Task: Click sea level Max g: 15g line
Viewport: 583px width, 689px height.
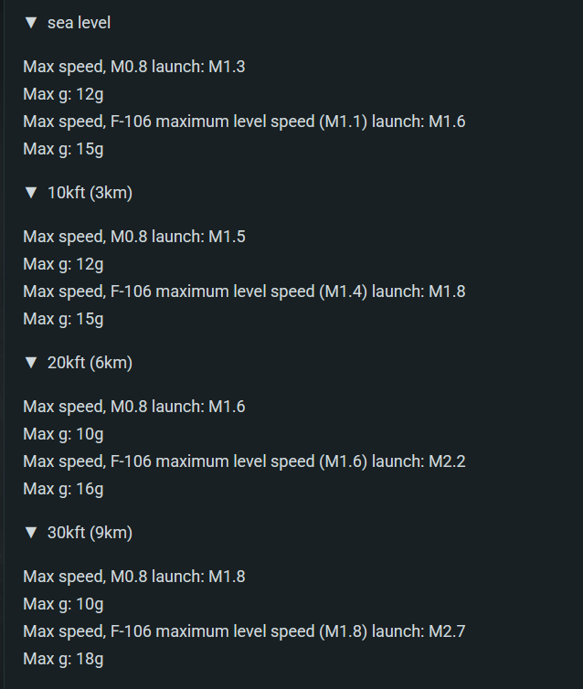Action: [x=63, y=149]
